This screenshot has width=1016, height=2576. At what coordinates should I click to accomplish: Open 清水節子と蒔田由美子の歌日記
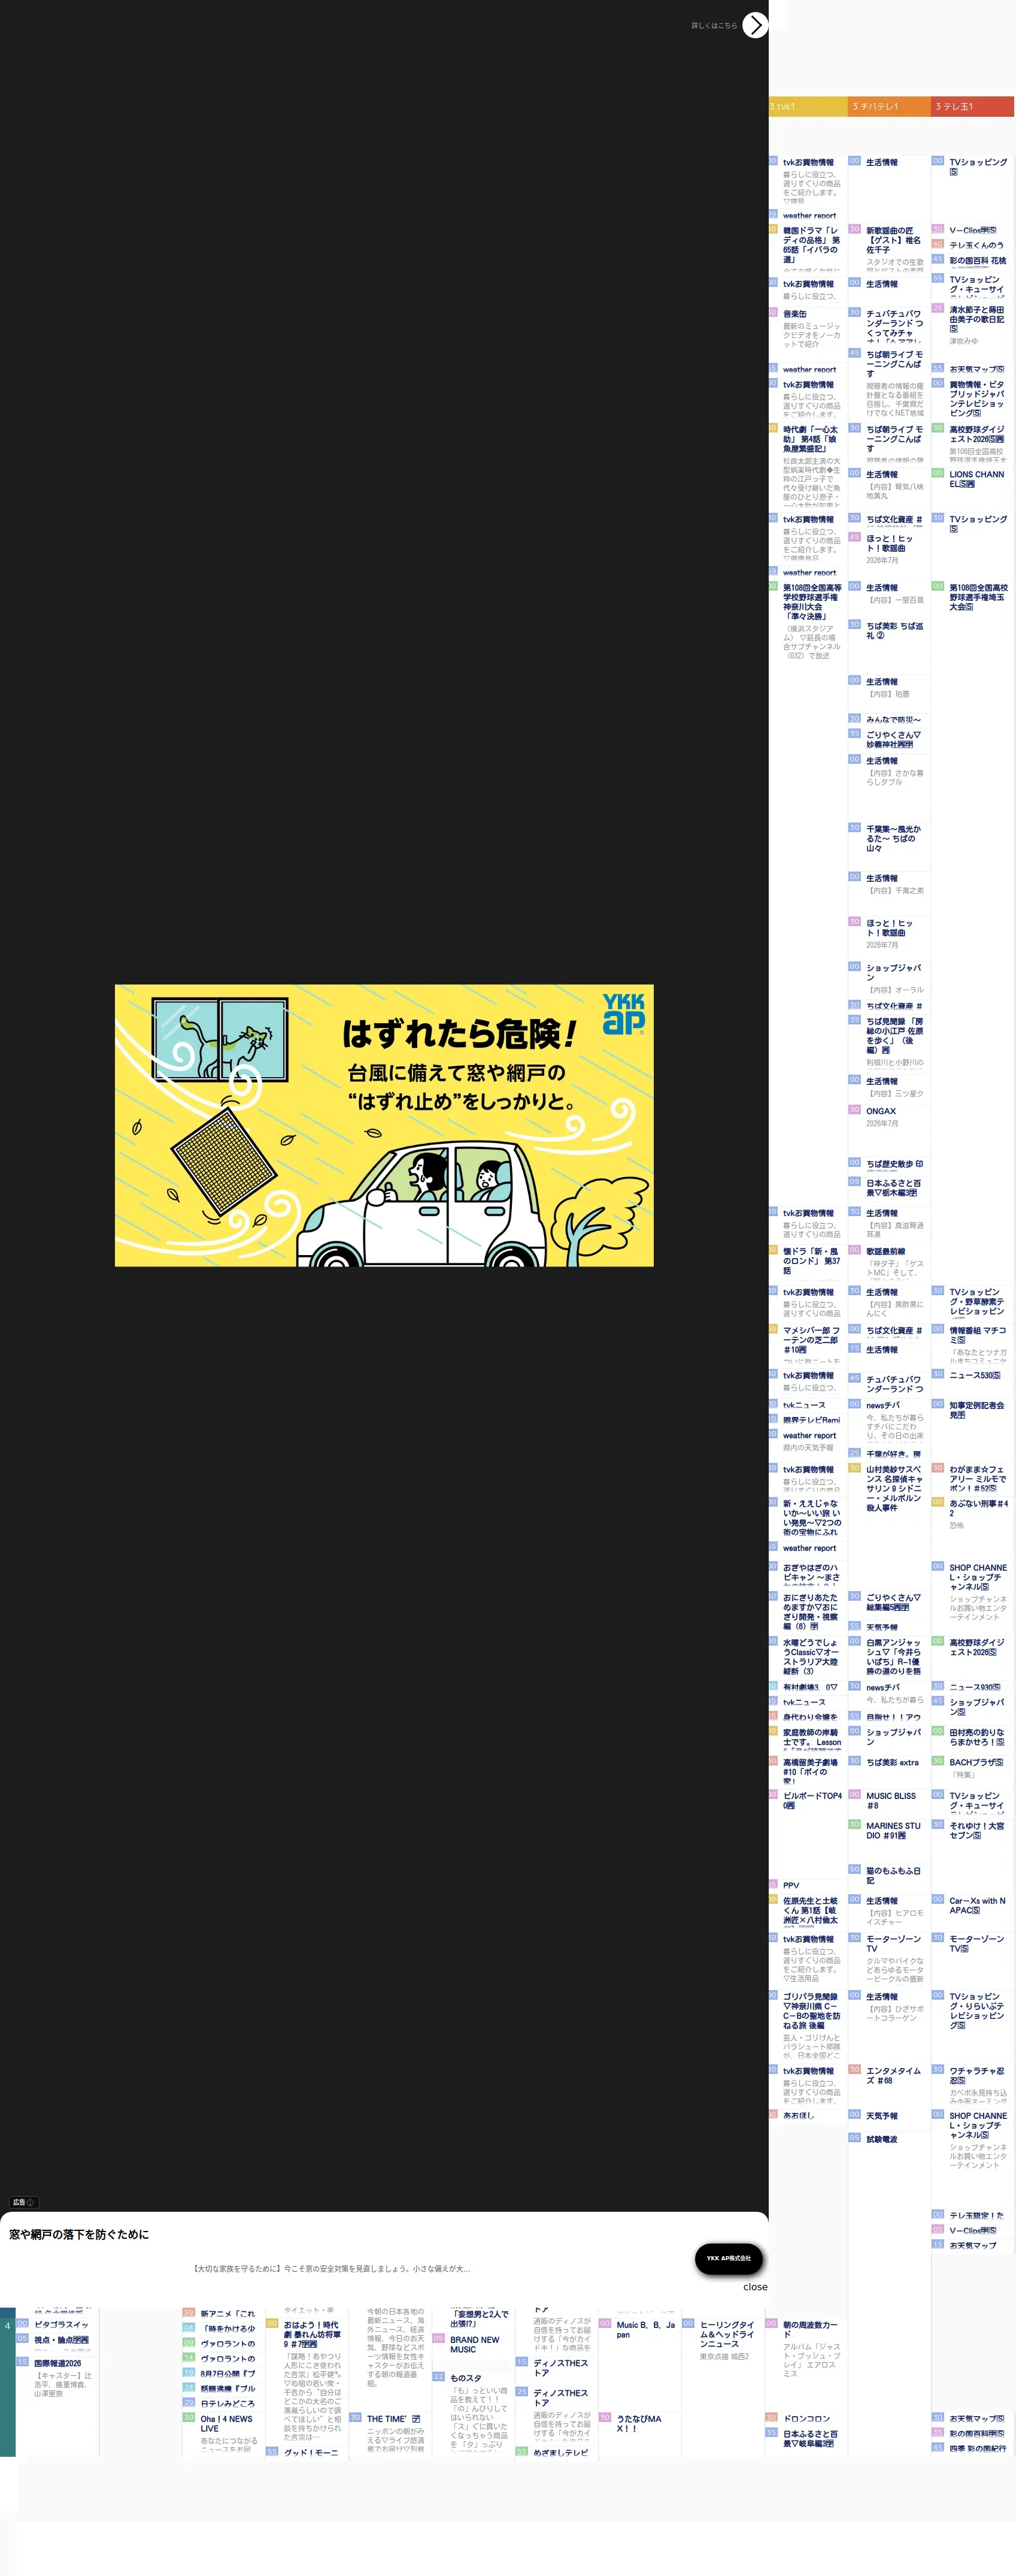(x=977, y=319)
